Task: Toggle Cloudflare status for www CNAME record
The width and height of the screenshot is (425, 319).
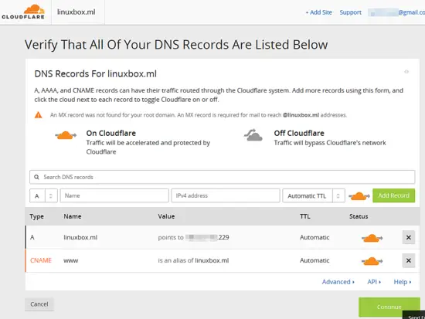Action: point(372,261)
